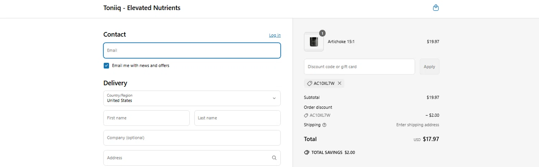Click the Enter shipping address text

coord(418,125)
